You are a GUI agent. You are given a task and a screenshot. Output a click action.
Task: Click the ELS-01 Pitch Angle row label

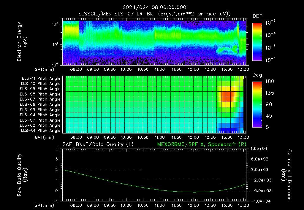[x=41, y=131]
